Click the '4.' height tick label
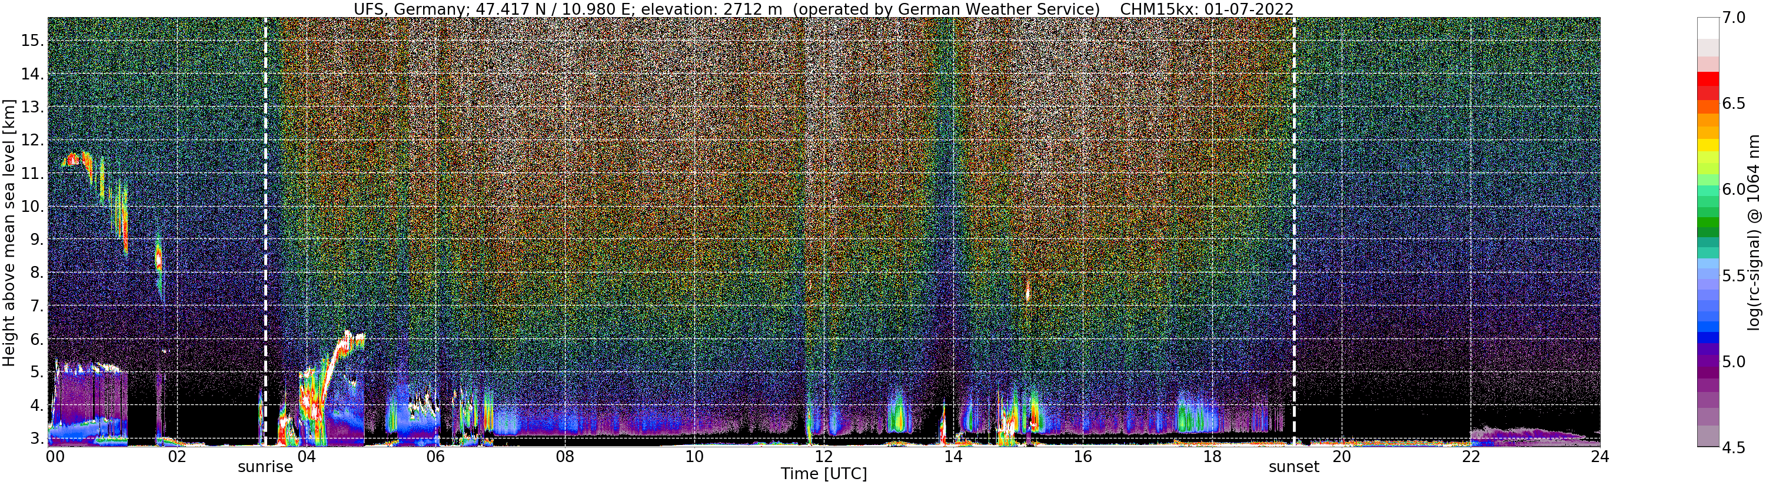 point(36,405)
